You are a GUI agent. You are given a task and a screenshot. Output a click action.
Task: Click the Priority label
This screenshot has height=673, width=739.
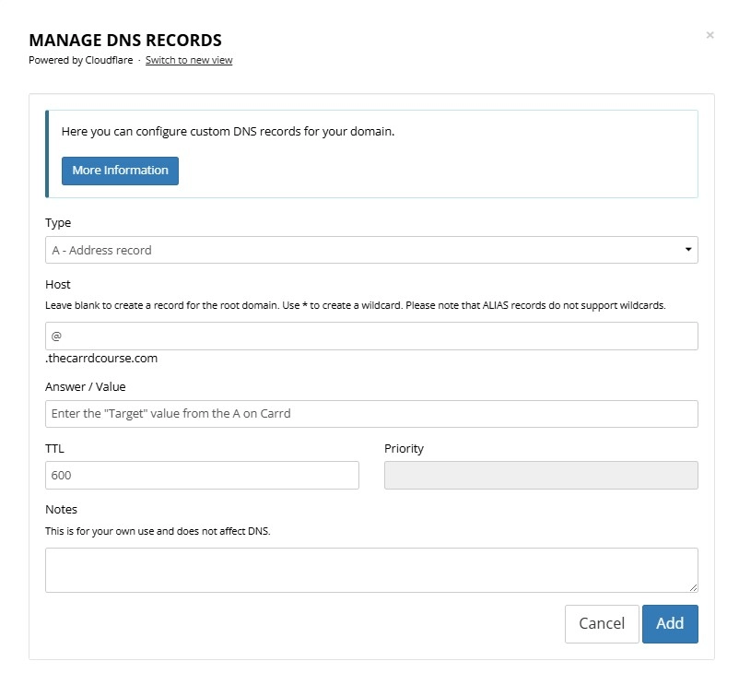click(404, 448)
